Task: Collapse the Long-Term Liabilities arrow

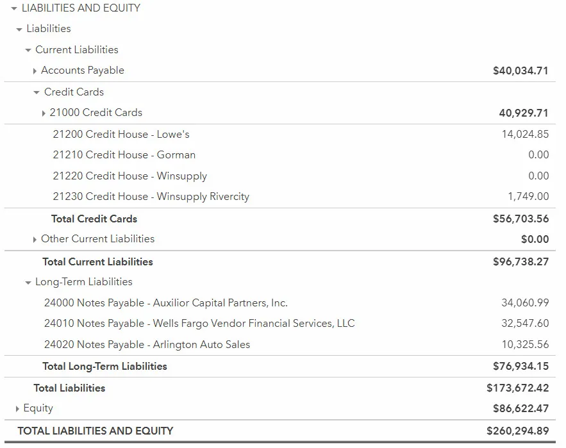Action: coord(28,283)
